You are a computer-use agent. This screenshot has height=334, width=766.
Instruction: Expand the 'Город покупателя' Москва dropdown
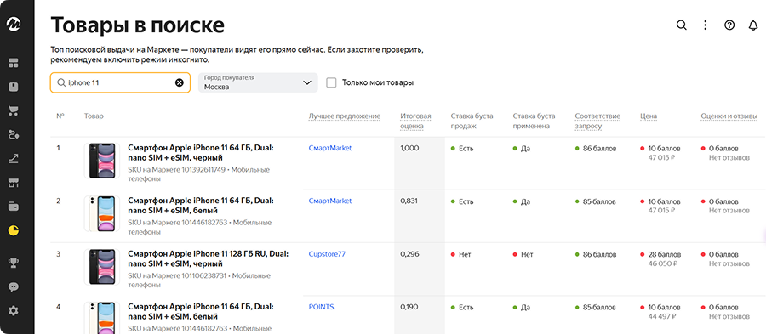click(258, 83)
